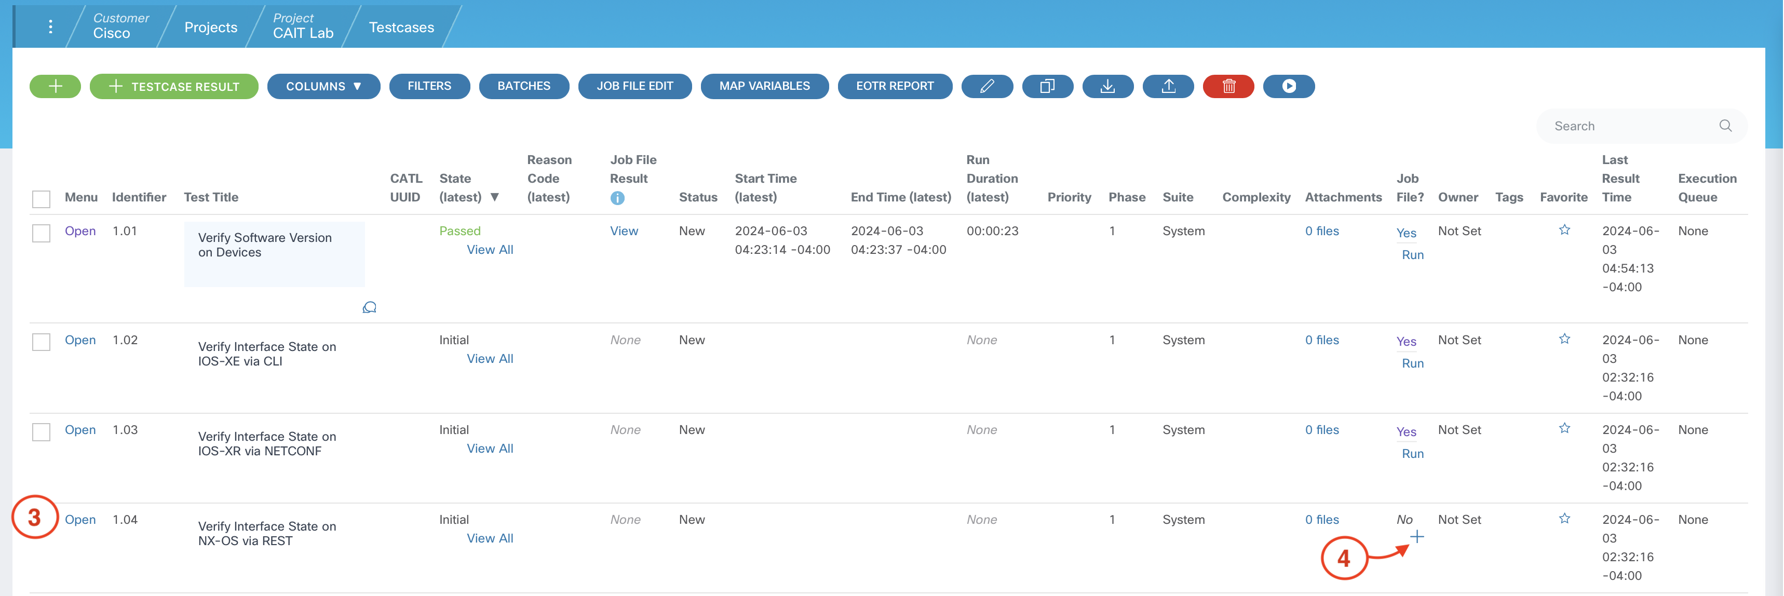The height and width of the screenshot is (596, 1784).
Task: Go to Project CAIT Lab breadcrumb
Action: 303,25
